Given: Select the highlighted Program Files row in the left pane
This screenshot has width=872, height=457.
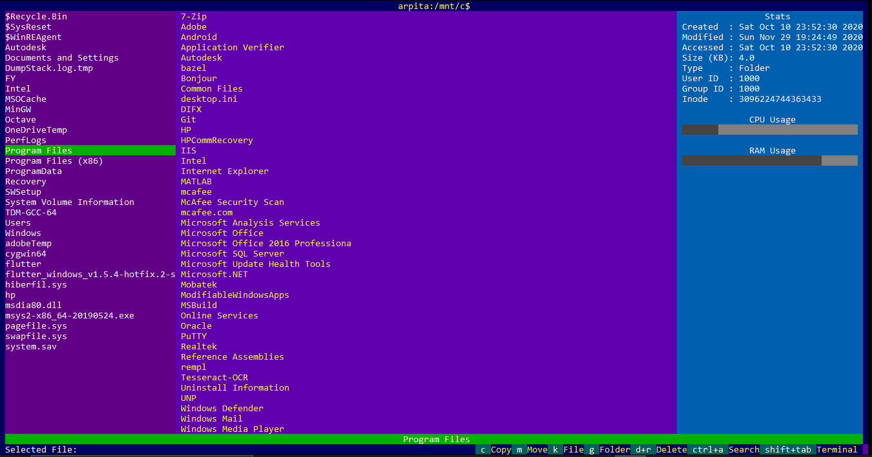Looking at the screenshot, I should [x=90, y=150].
